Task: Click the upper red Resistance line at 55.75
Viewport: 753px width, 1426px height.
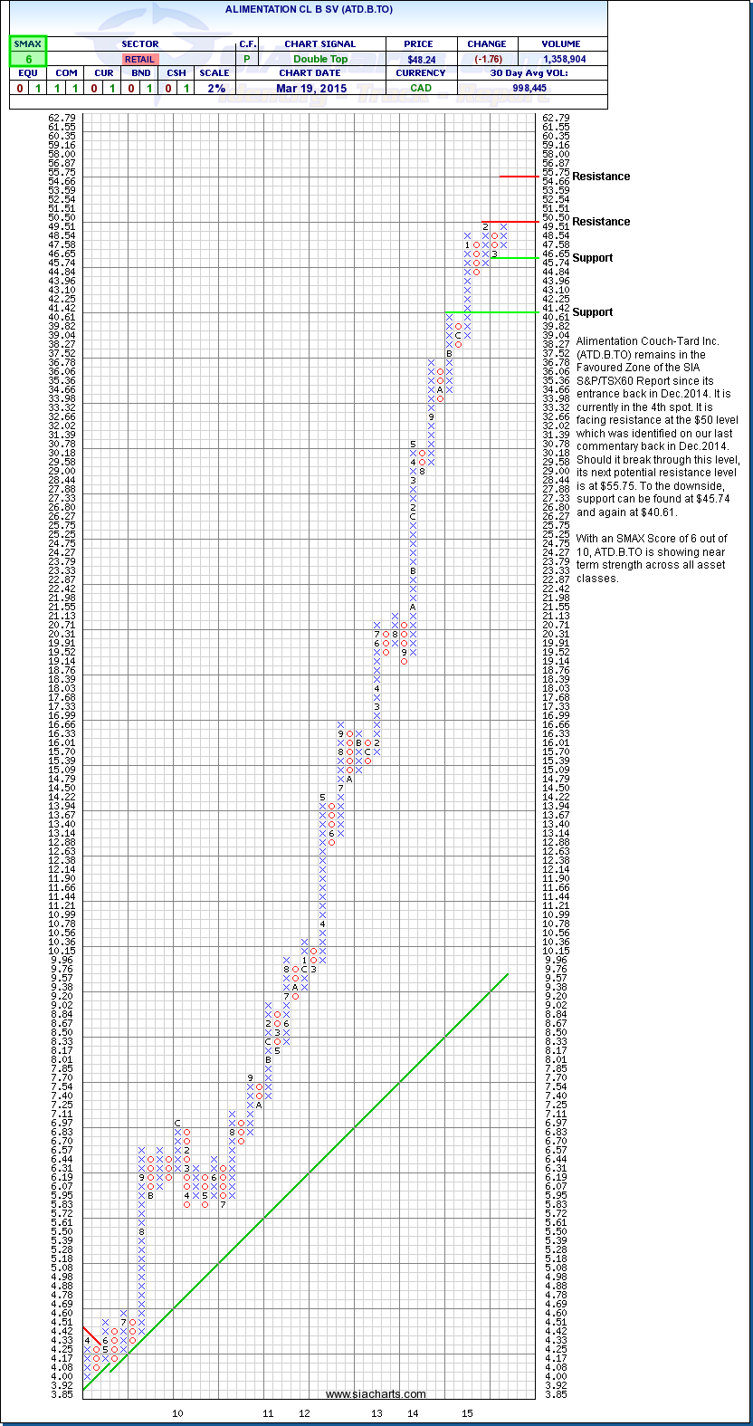Action: [519, 177]
